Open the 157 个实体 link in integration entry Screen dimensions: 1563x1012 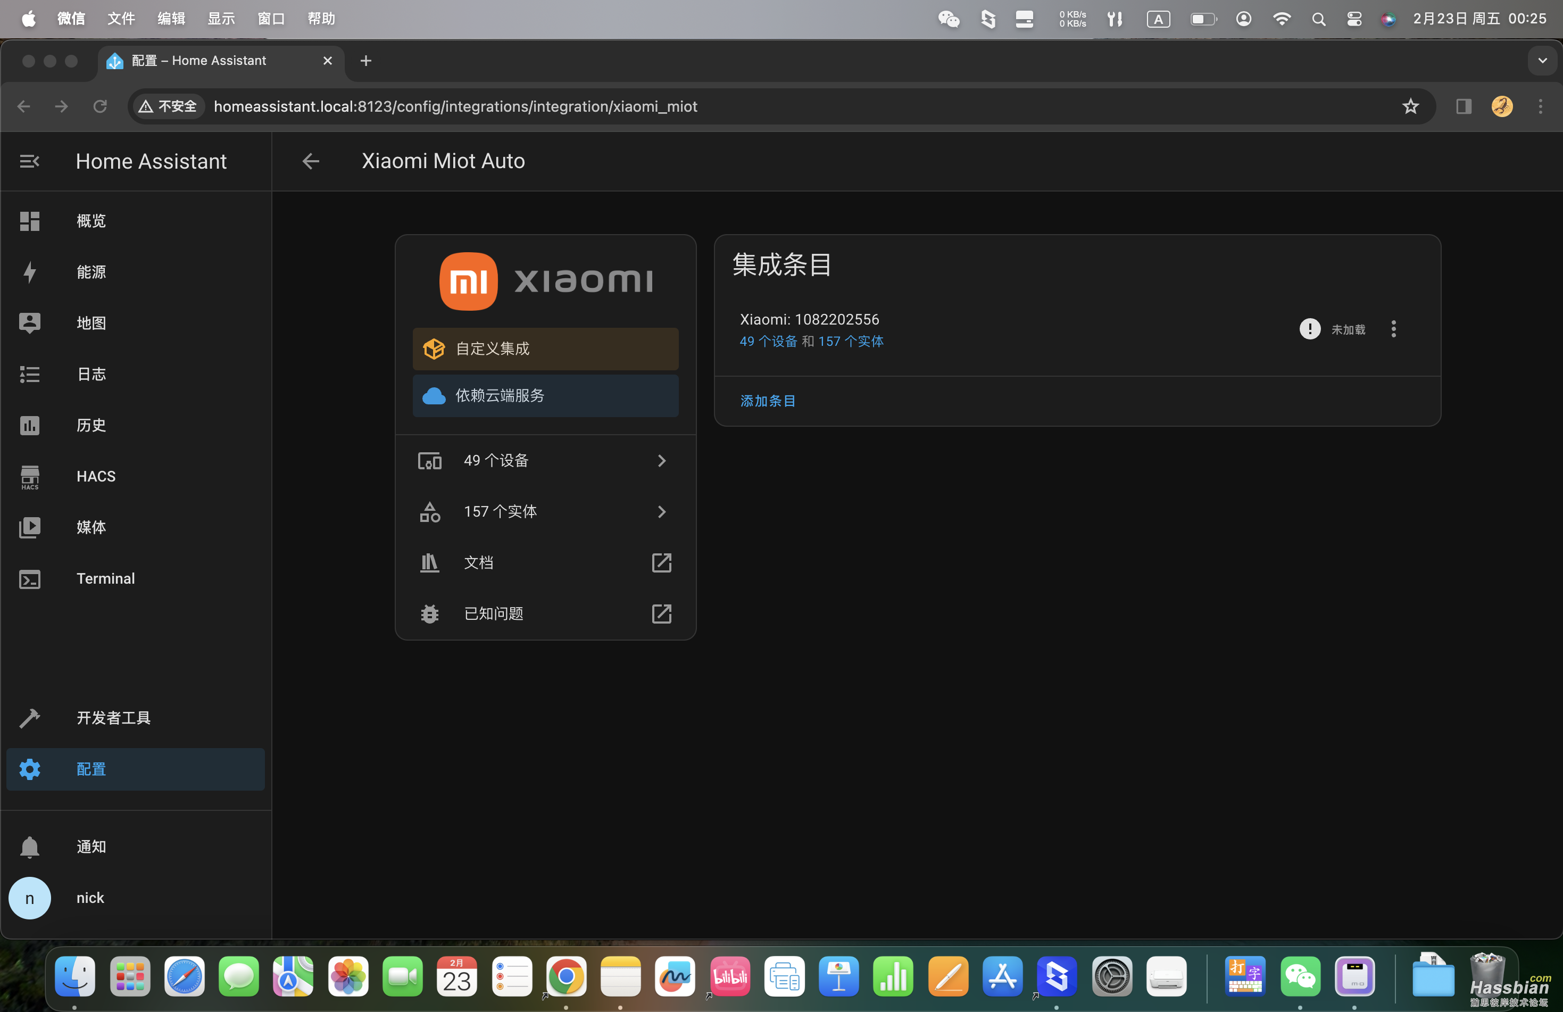click(x=851, y=342)
